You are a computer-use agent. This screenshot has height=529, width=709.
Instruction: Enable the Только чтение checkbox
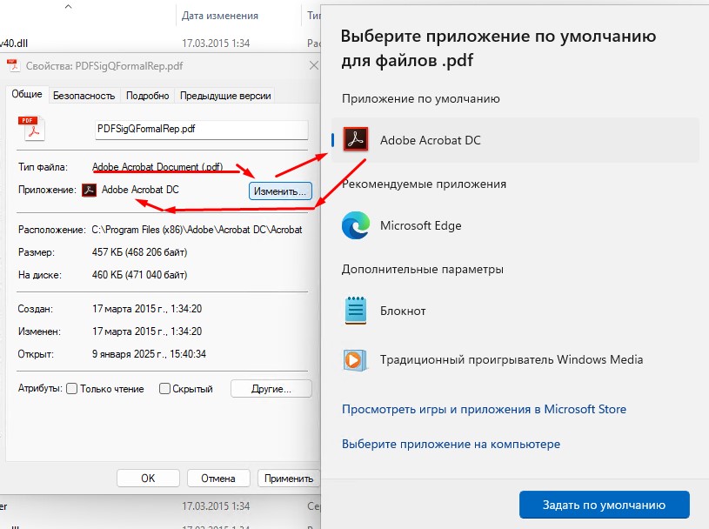(x=72, y=389)
